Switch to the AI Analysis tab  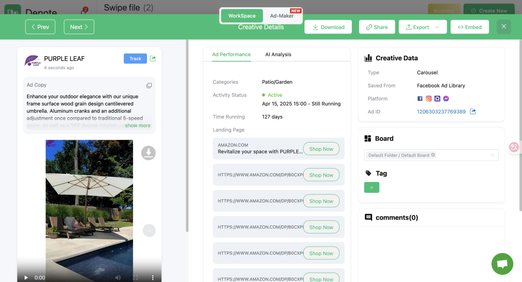[x=278, y=55]
